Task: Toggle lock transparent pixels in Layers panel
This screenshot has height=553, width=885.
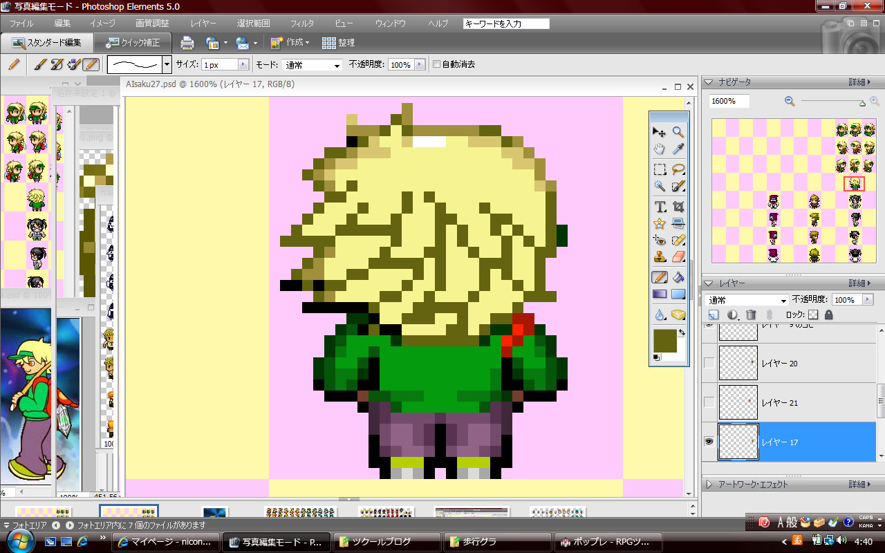Action: (x=813, y=315)
